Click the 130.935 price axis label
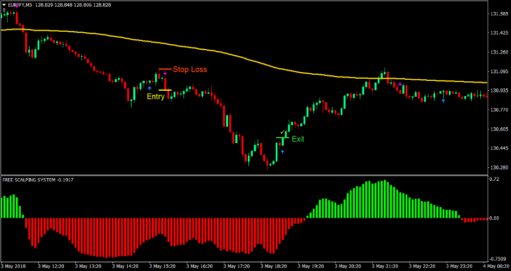The width and height of the screenshot is (511, 271). [x=499, y=90]
